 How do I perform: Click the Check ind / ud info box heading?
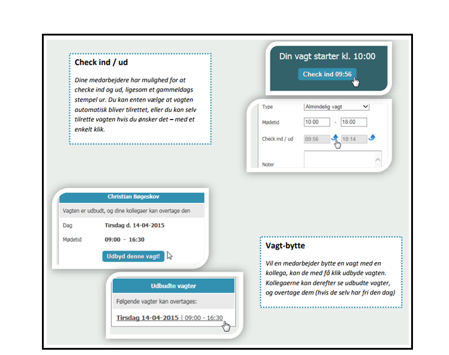click(101, 62)
